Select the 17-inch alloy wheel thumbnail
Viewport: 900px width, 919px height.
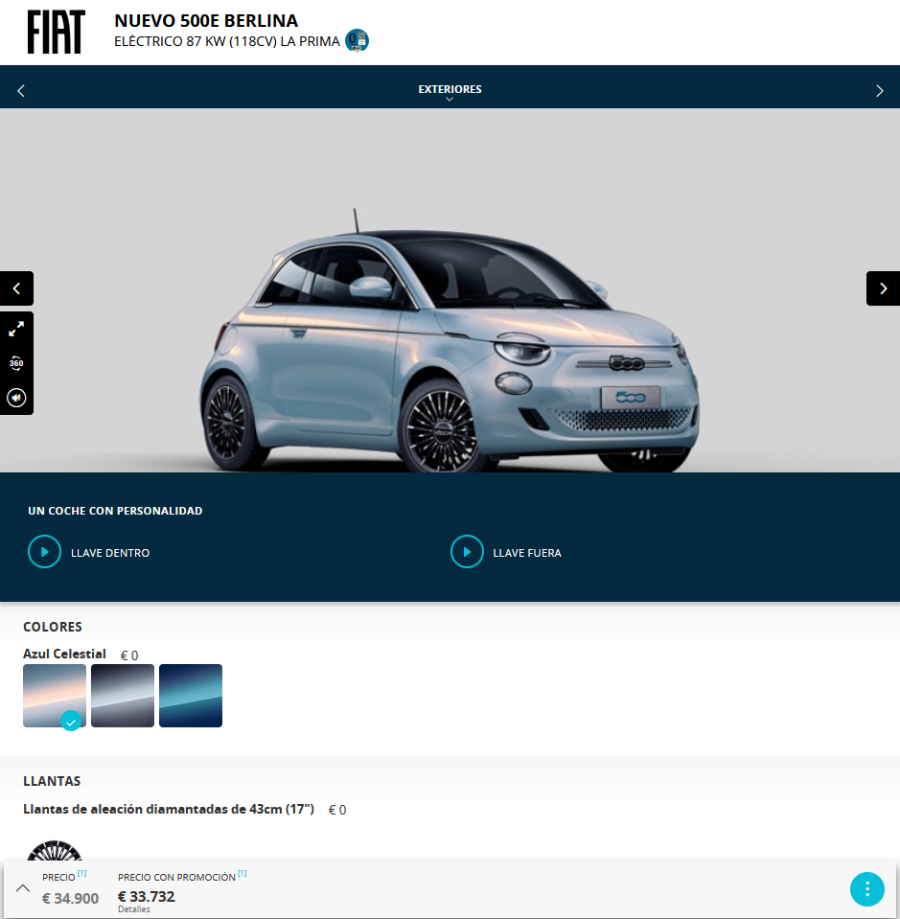(x=55, y=850)
